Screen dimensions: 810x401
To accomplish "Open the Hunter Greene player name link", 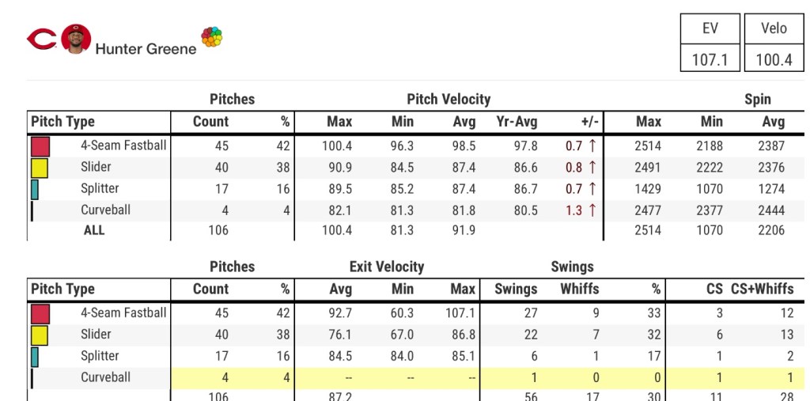I will [x=146, y=49].
